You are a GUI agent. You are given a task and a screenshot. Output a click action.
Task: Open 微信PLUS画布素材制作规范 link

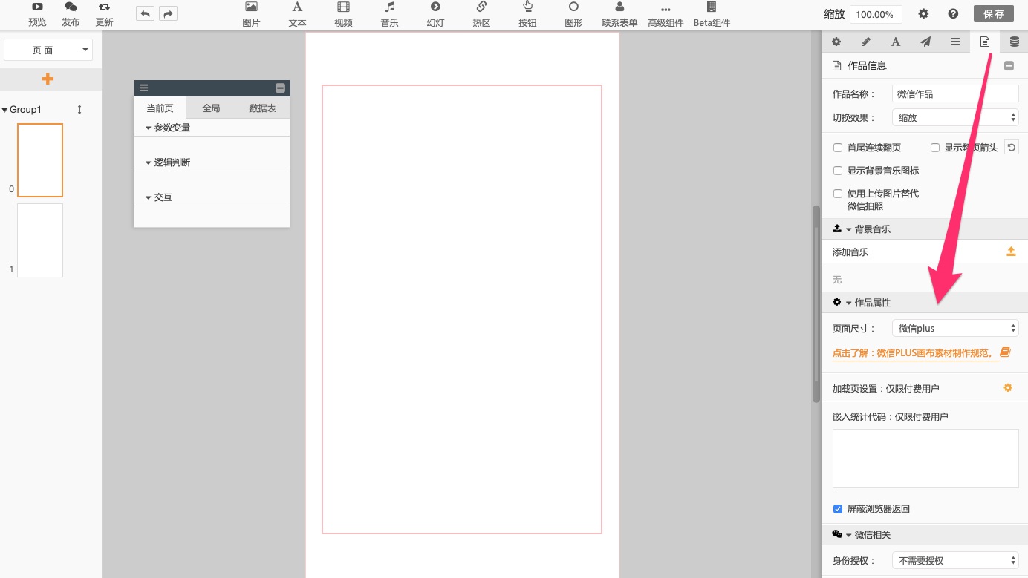916,353
